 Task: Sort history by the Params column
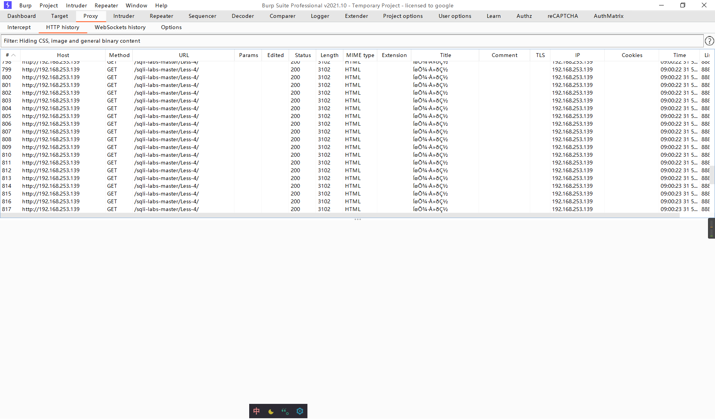click(x=248, y=55)
